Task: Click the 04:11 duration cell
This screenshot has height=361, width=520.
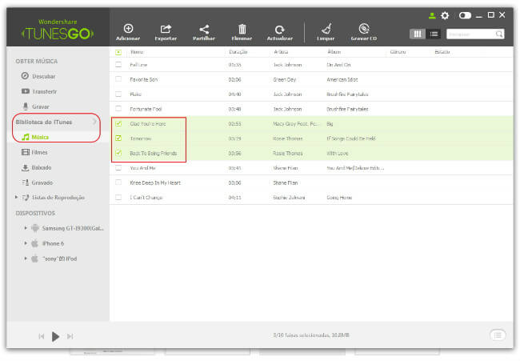Action: pos(234,198)
